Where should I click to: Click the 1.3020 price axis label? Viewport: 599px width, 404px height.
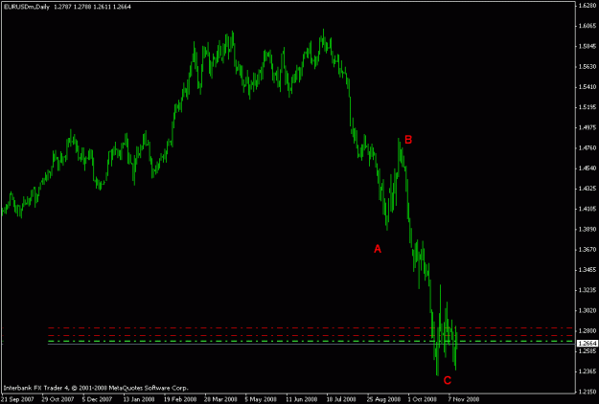coord(587,310)
